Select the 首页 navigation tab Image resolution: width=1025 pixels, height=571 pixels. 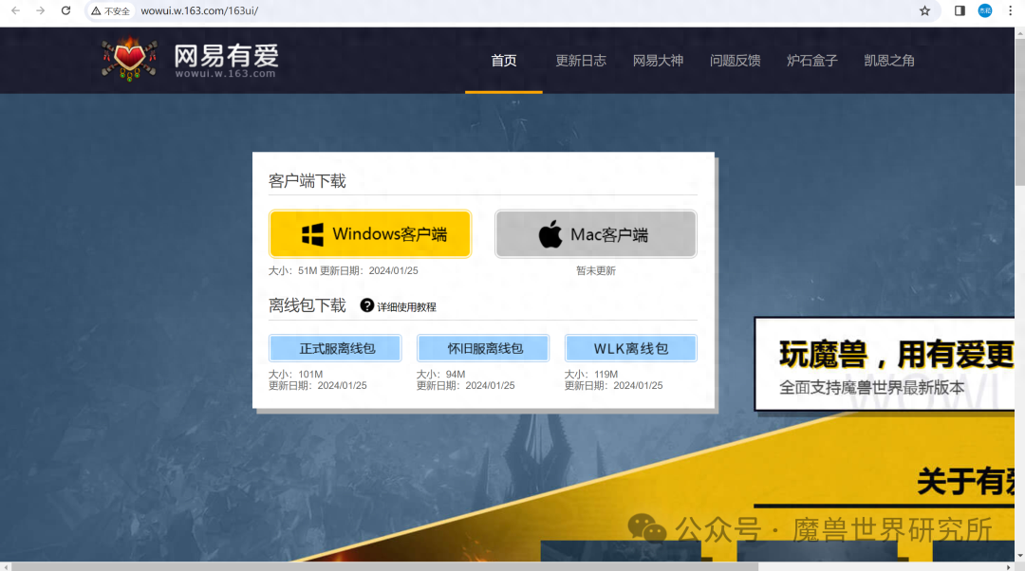(503, 60)
